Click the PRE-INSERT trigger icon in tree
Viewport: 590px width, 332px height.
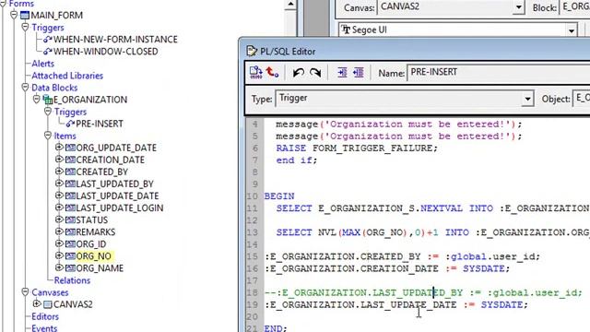(x=70, y=124)
